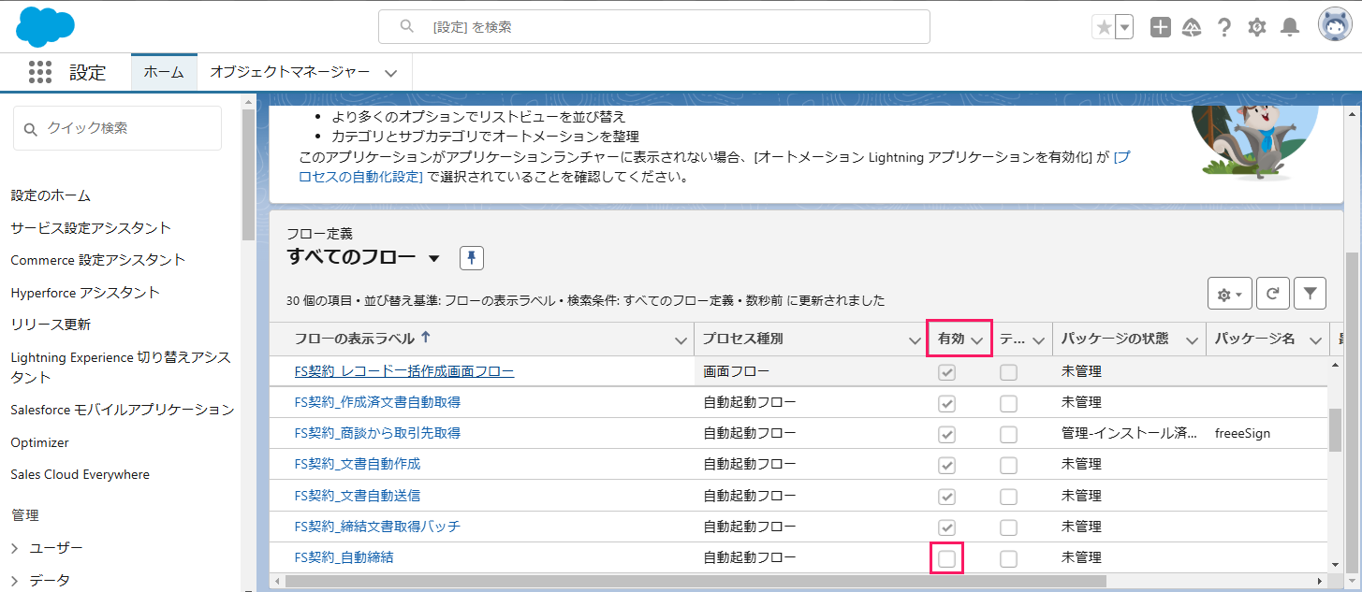Open the App Launcher grid icon
Screen dimensions: 1362x592
pyautogui.click(x=40, y=72)
